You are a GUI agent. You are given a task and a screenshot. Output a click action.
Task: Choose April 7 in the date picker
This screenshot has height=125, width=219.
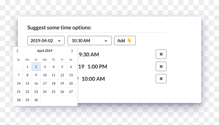[19, 75]
